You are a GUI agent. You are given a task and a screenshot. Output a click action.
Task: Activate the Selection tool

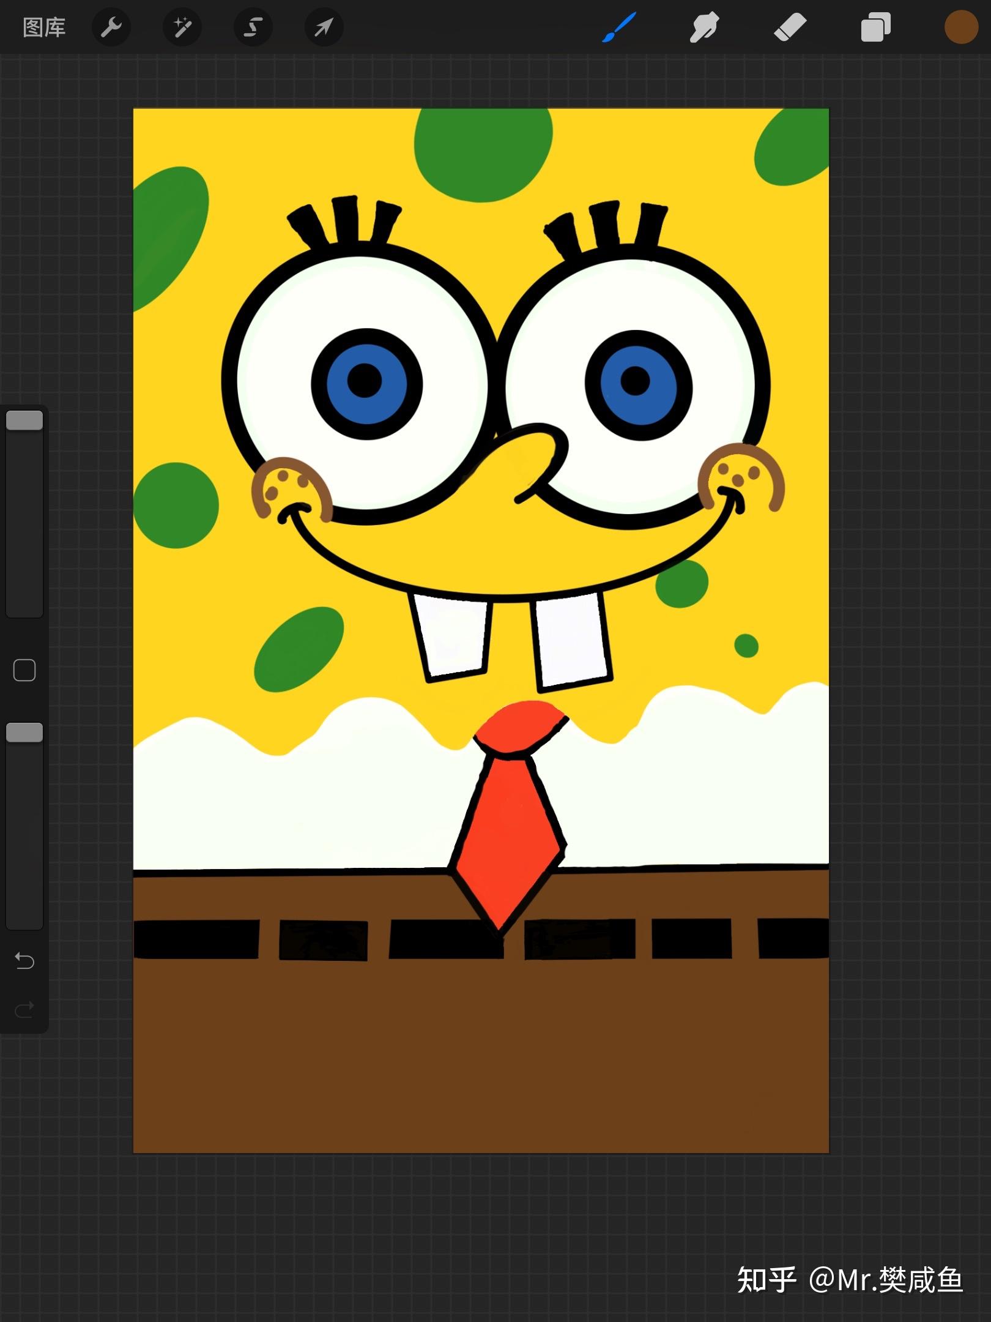tap(253, 28)
